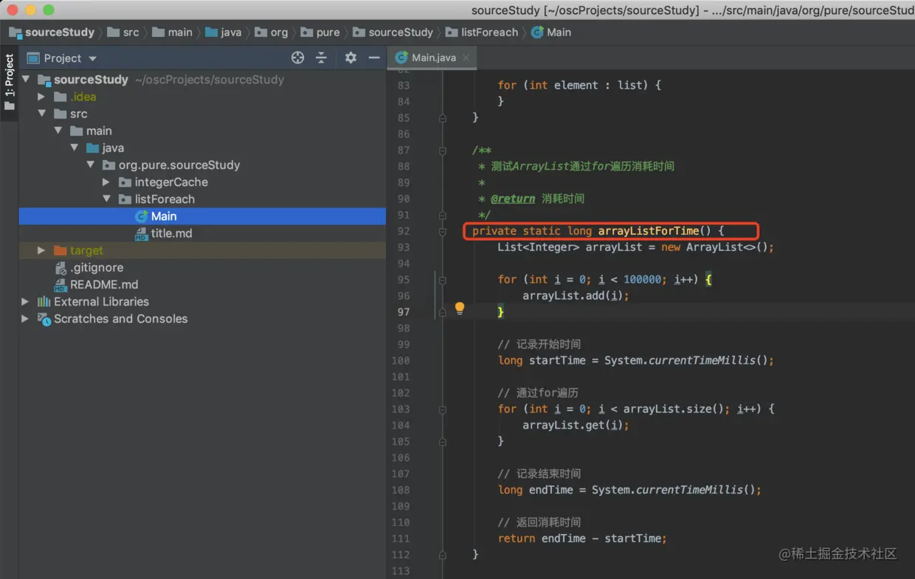Viewport: 915px width, 579px height.
Task: Click listForeach in the breadcrumb bar
Action: tap(483, 32)
